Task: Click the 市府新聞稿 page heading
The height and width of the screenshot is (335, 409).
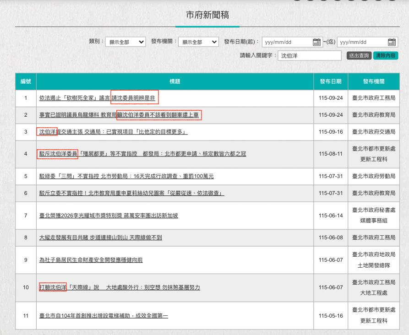Action: pos(207,15)
